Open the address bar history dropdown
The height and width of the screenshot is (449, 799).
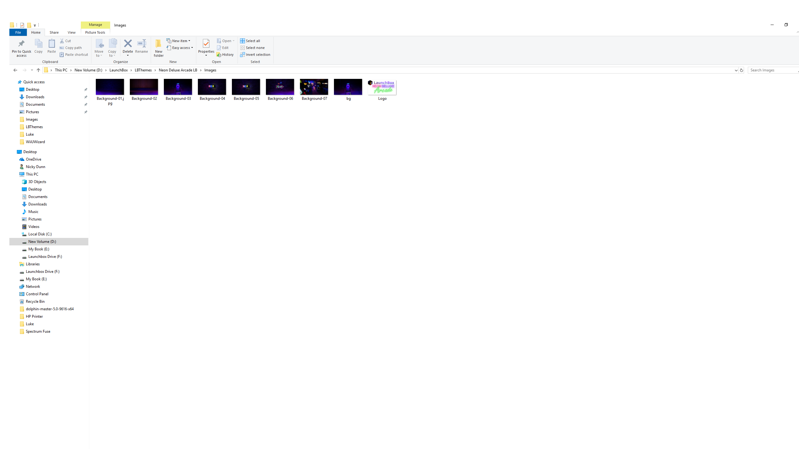736,70
